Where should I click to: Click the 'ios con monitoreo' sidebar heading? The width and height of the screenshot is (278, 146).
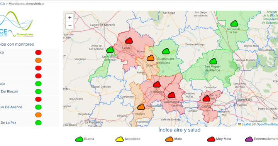(x=17, y=44)
